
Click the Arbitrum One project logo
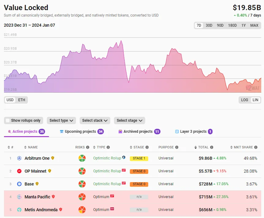point(19,158)
